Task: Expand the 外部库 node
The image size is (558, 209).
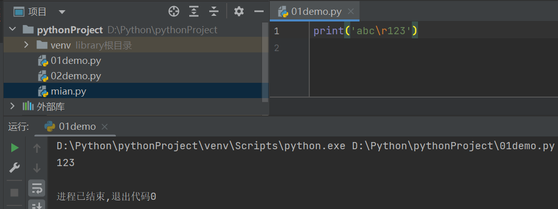Action: [13, 106]
